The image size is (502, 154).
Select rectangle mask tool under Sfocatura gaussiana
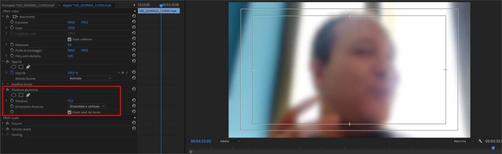[21, 95]
